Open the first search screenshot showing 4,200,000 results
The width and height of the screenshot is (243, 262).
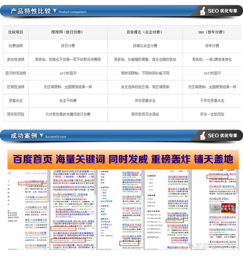point(28,210)
